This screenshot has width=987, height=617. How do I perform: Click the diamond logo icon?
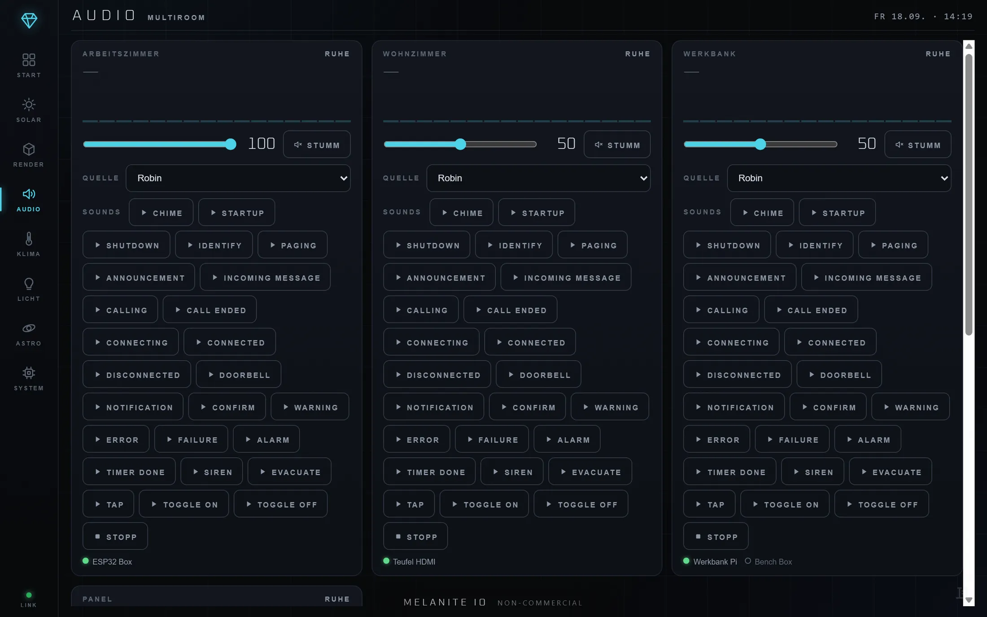pos(29,20)
